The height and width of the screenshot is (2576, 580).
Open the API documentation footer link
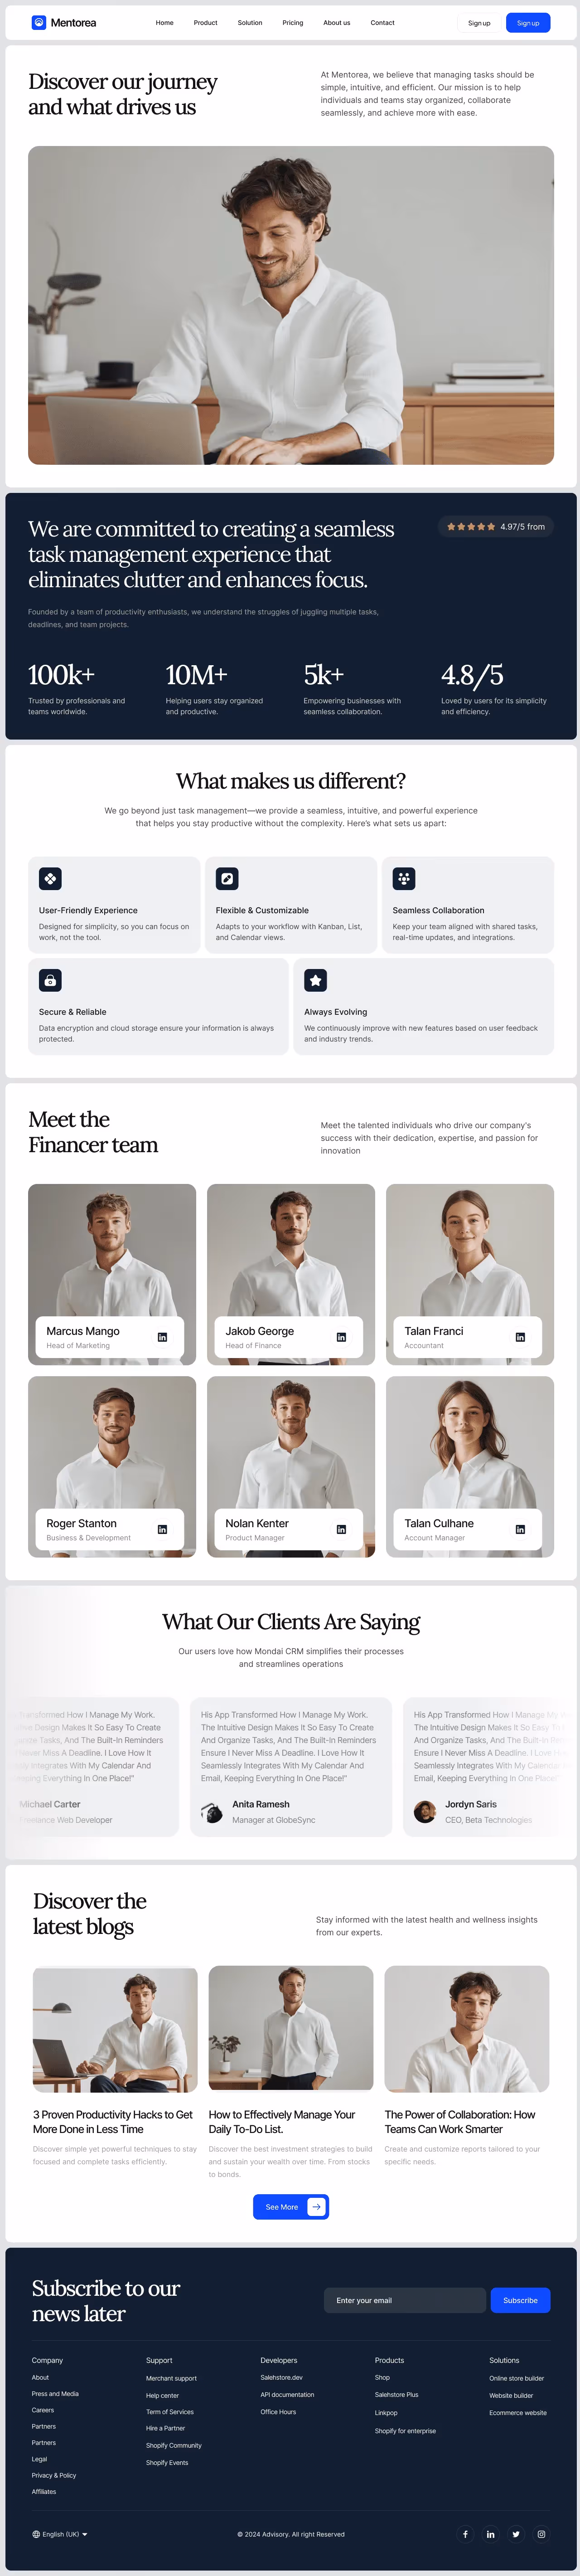(287, 2394)
